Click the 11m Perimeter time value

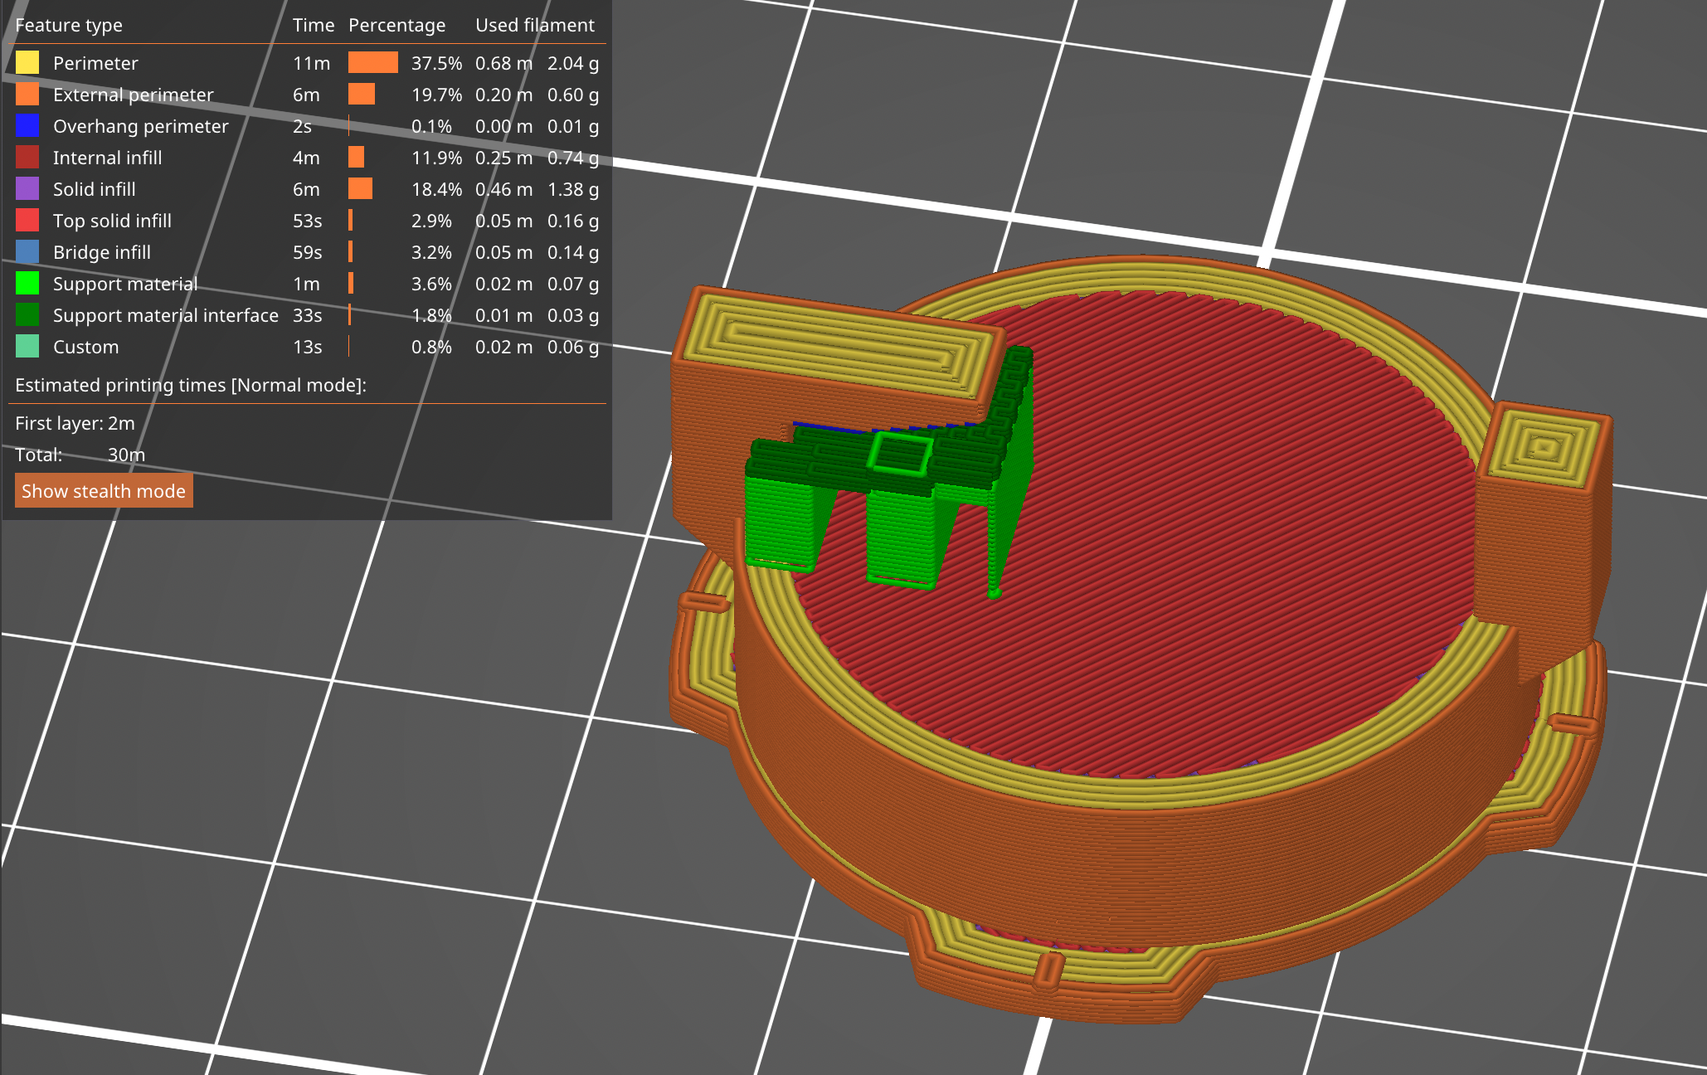312,63
